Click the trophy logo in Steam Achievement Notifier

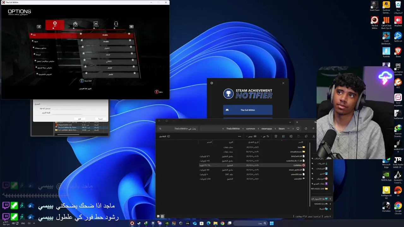228,94
